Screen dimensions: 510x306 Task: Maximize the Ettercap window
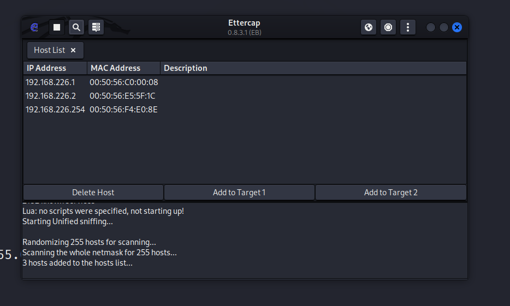click(x=444, y=27)
